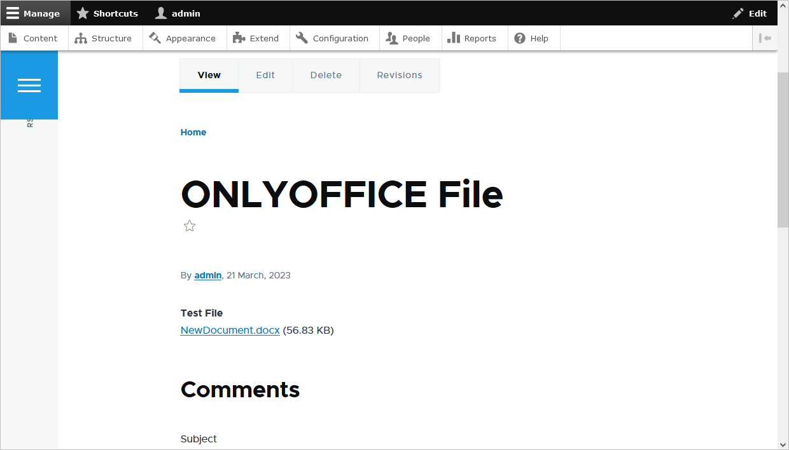Open the Structure section icon
Viewport: 789px width, 450px height.
(x=81, y=37)
